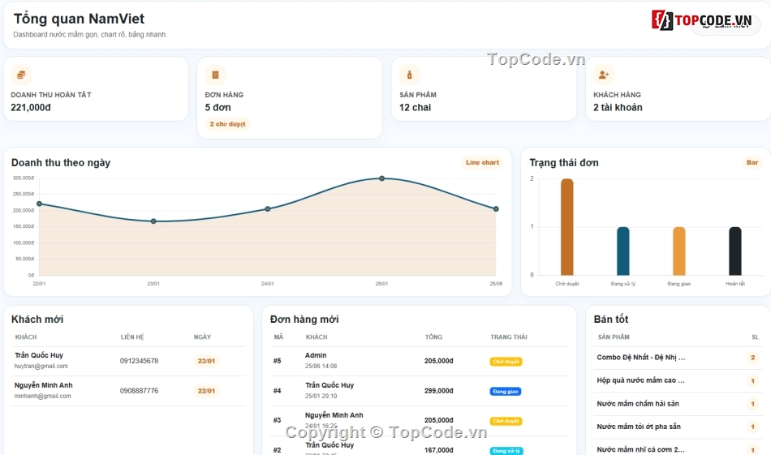Click product 'Nước mắm nhĩ cá cơm'
This screenshot has width=771, height=455.
[640, 449]
